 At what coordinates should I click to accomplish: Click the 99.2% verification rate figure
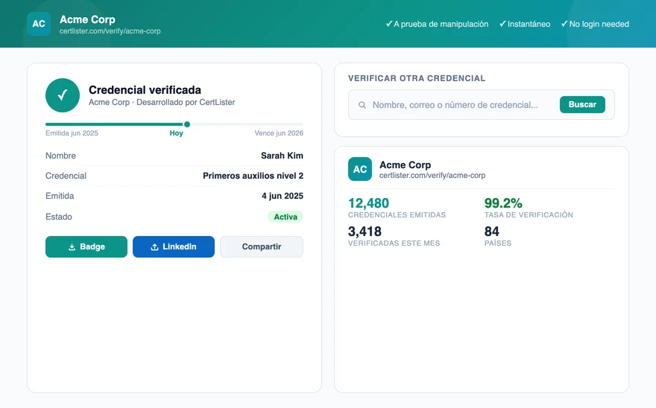pyautogui.click(x=503, y=203)
